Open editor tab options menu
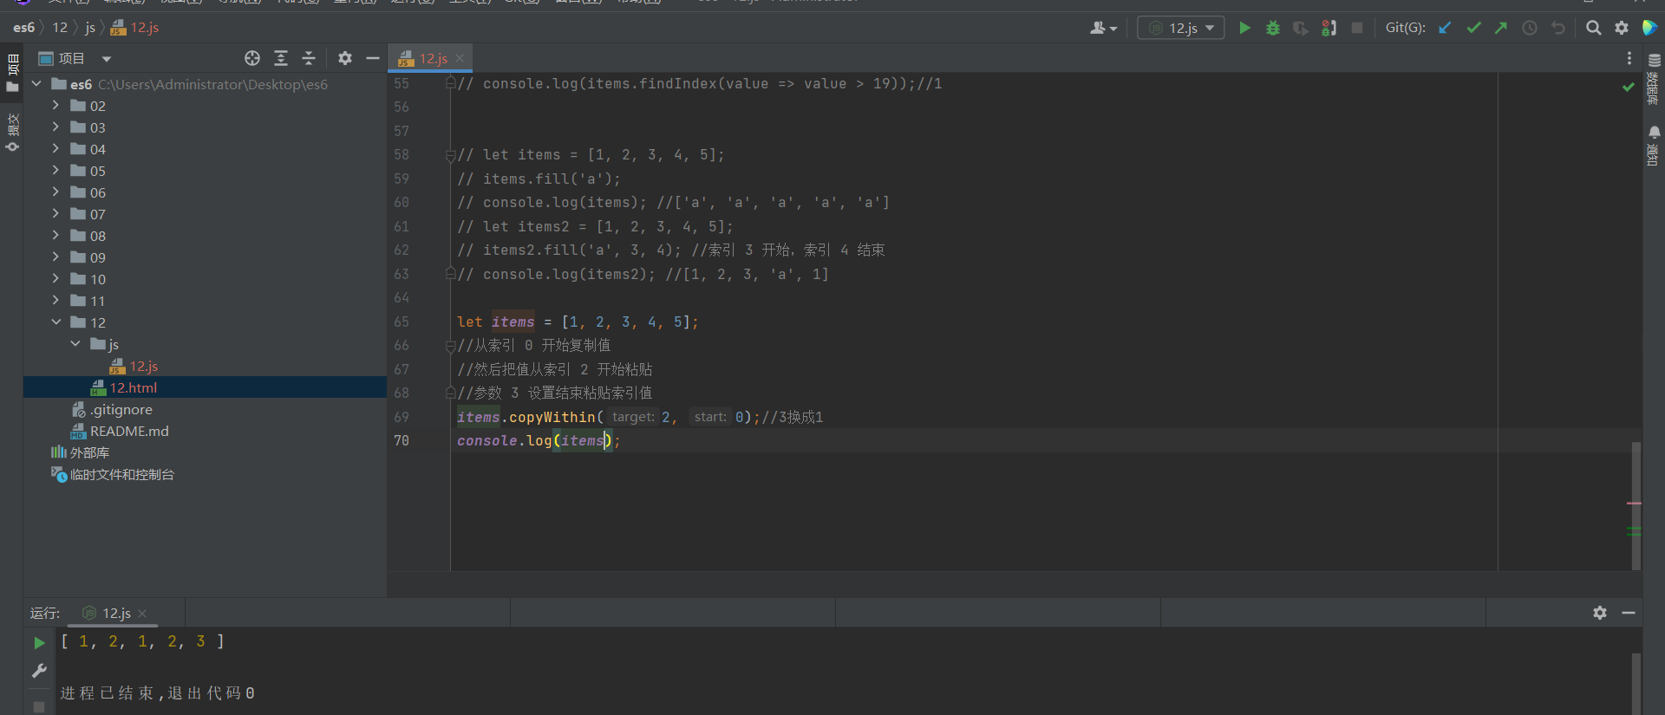Screen dimensions: 1665x715 pyautogui.click(x=1629, y=58)
